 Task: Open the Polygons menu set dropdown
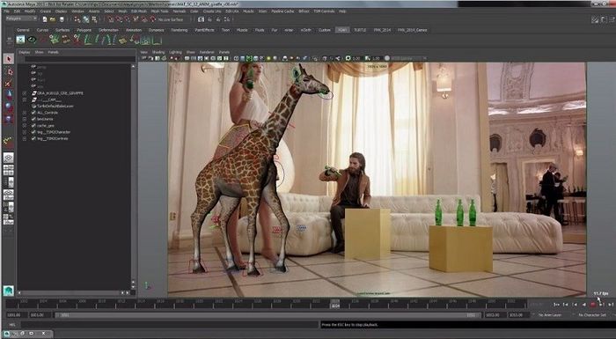[21, 18]
